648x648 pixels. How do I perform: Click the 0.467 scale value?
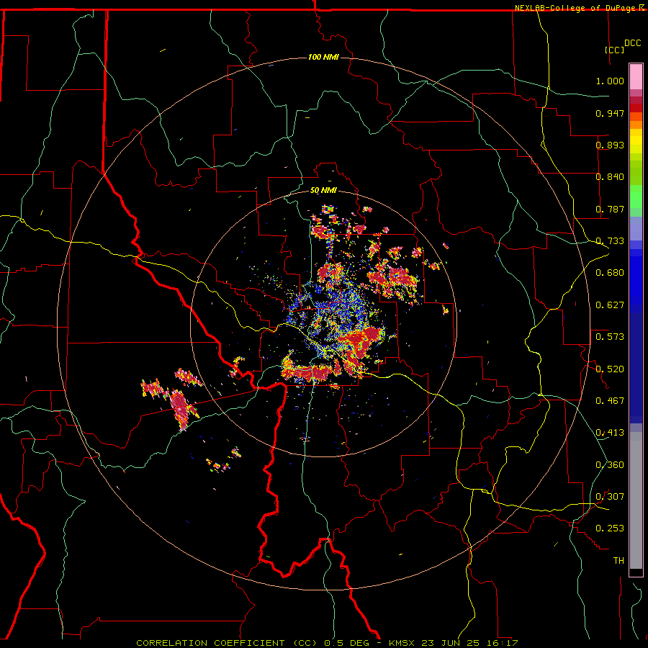(610, 401)
